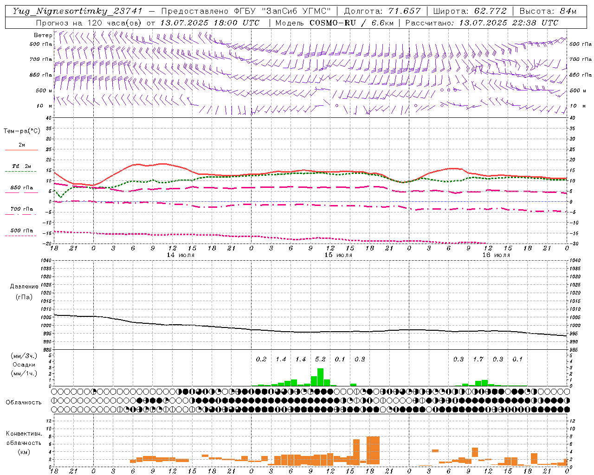
Task: Click the "Тем-ра(°C)" axis title
Action: (22, 131)
